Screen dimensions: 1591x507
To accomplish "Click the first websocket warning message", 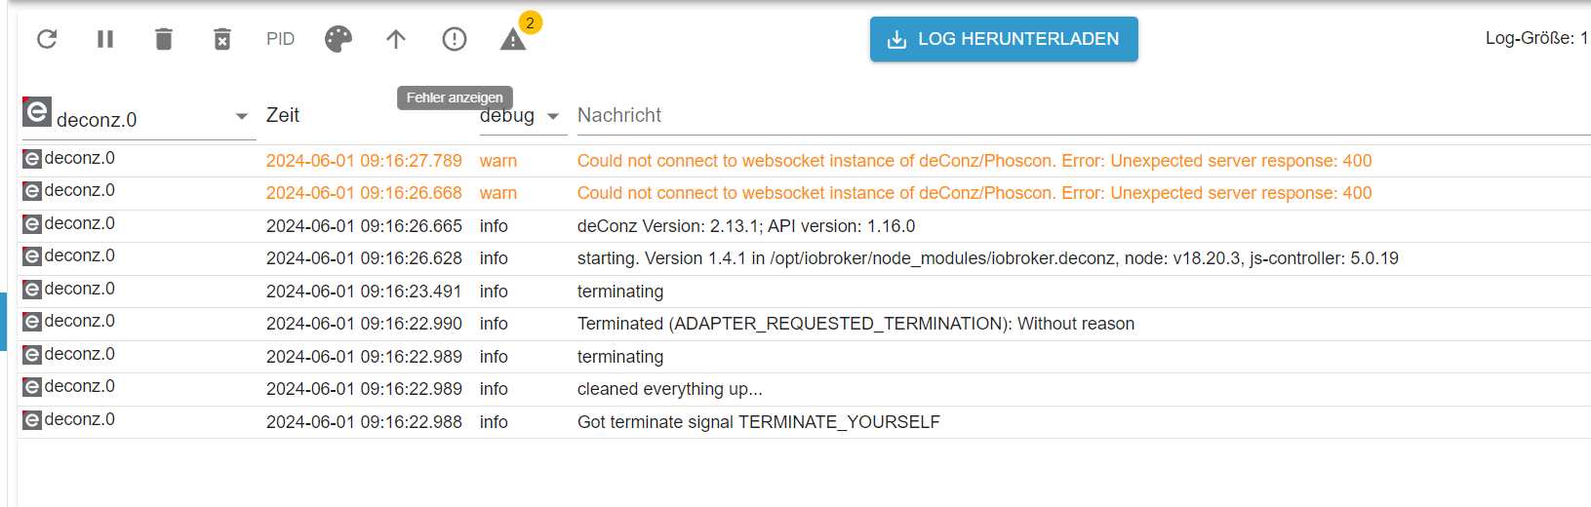I will pos(974,161).
